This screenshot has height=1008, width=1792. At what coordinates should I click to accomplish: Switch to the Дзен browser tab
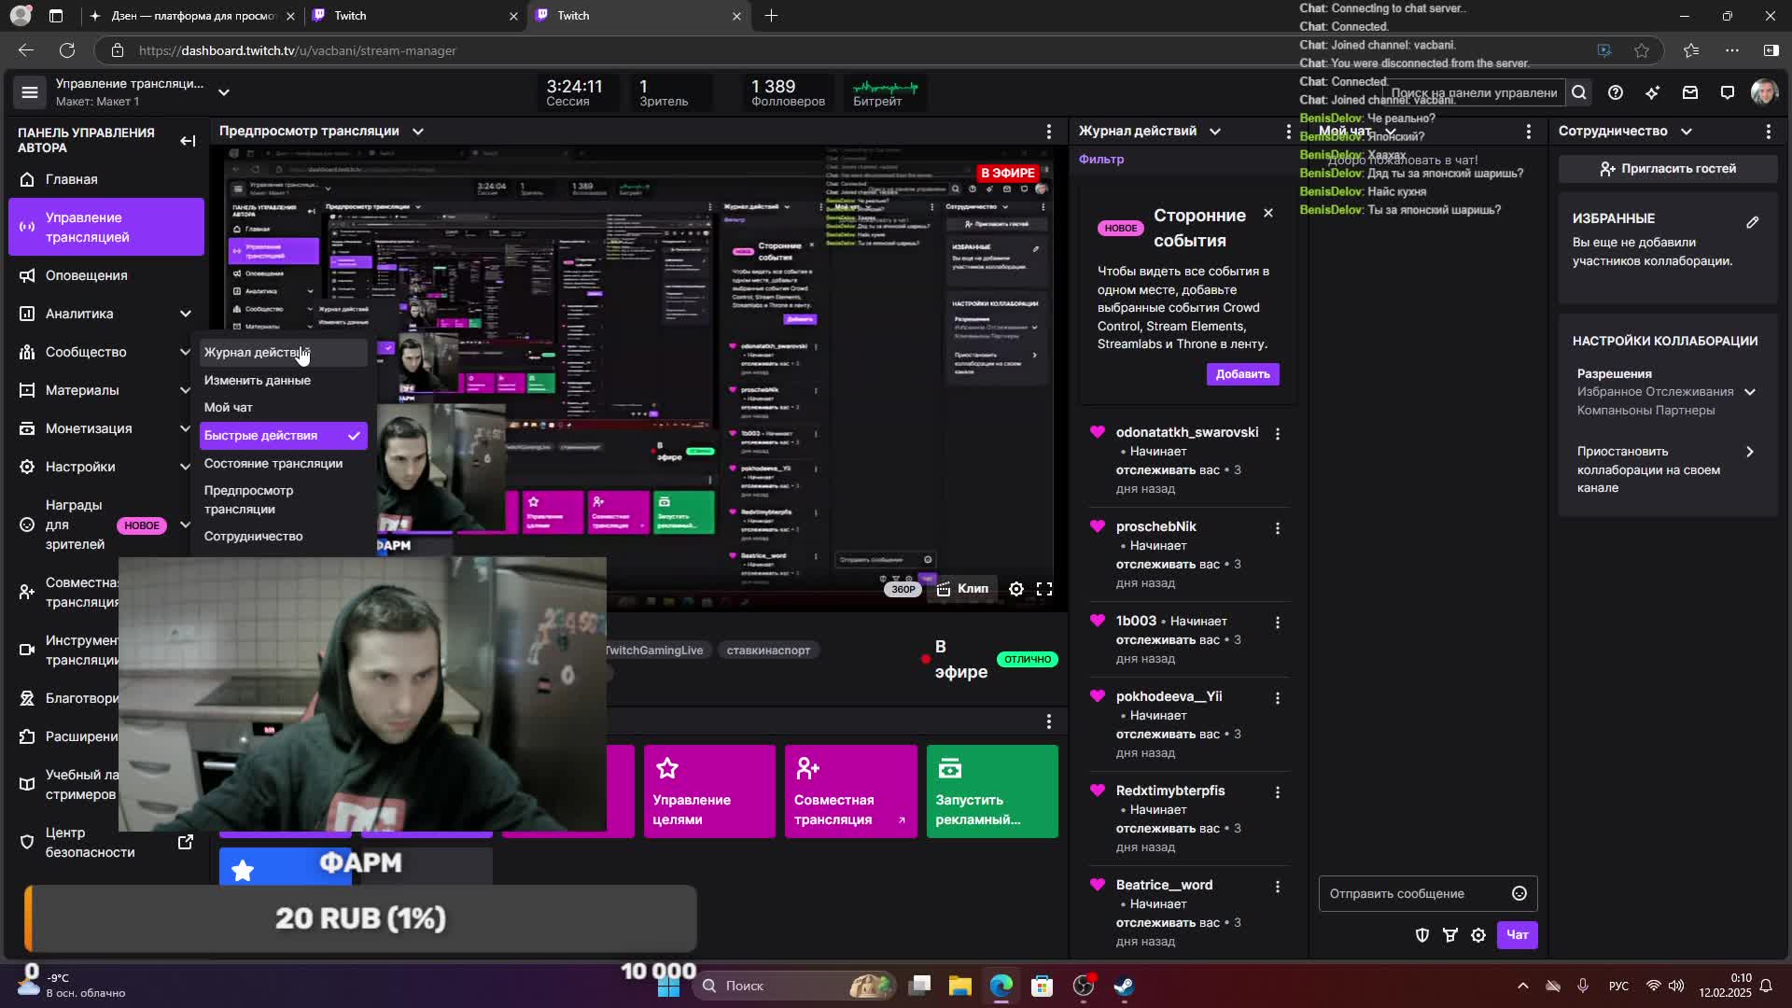click(193, 16)
